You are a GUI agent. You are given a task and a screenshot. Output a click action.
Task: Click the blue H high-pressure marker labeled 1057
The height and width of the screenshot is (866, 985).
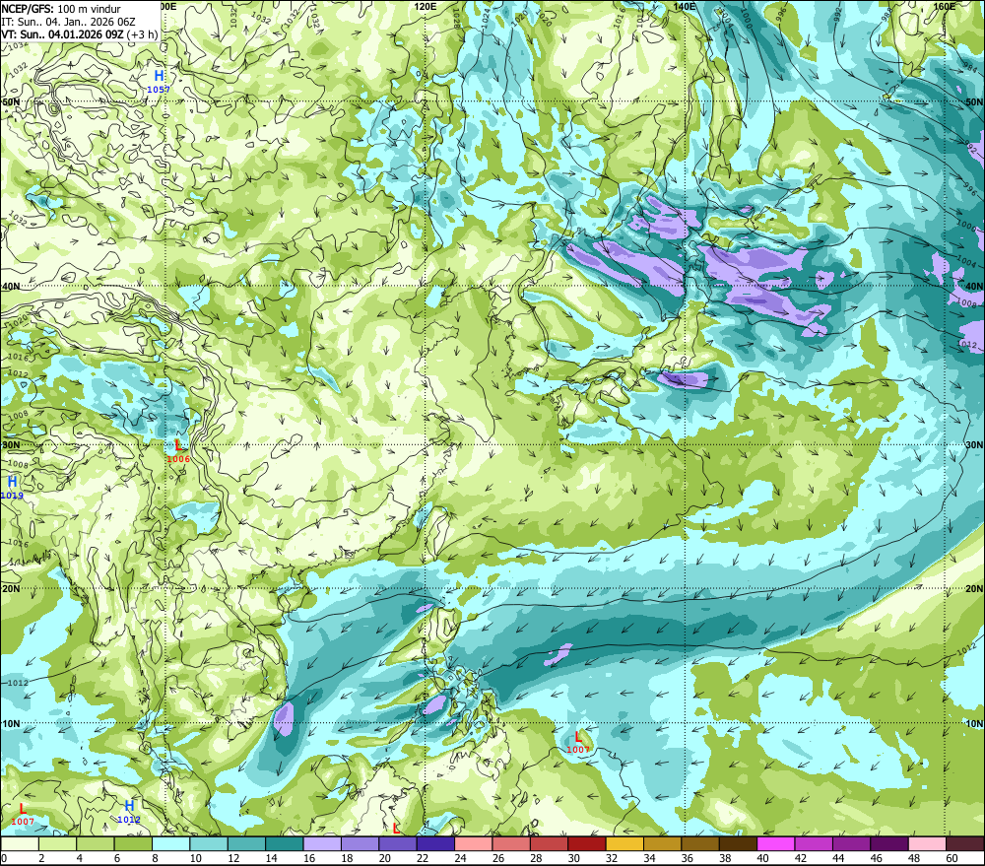[159, 77]
